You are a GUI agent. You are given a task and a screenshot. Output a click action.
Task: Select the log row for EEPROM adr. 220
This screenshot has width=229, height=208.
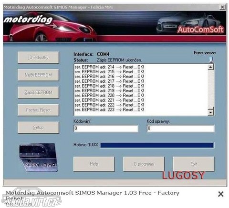(x=109, y=96)
